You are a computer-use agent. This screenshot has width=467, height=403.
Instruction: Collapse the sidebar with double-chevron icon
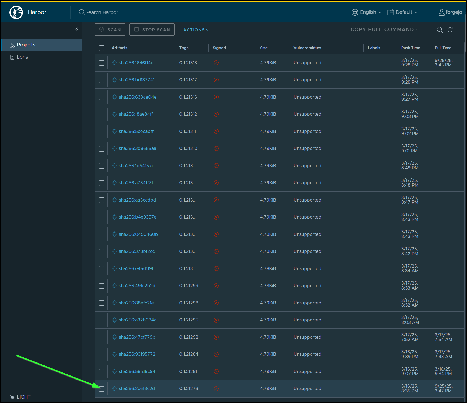click(x=76, y=29)
